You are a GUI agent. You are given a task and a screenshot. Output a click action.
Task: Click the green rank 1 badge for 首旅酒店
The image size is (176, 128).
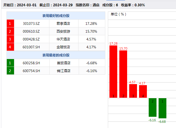(10, 63)
